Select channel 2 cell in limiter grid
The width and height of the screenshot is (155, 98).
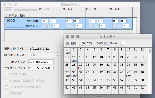pos(74,51)
